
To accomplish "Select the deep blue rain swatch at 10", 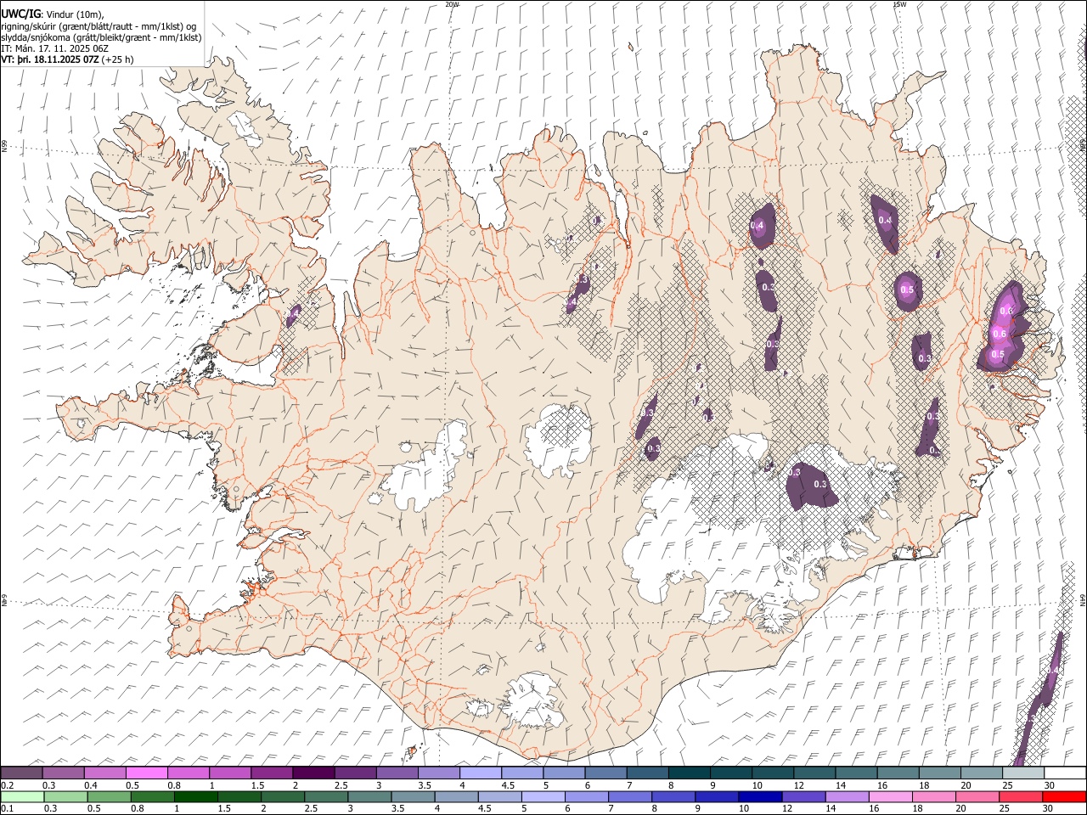I will [x=759, y=796].
